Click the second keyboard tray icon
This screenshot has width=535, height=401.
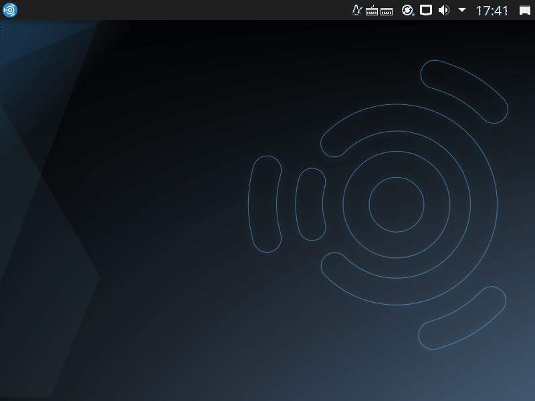point(387,12)
